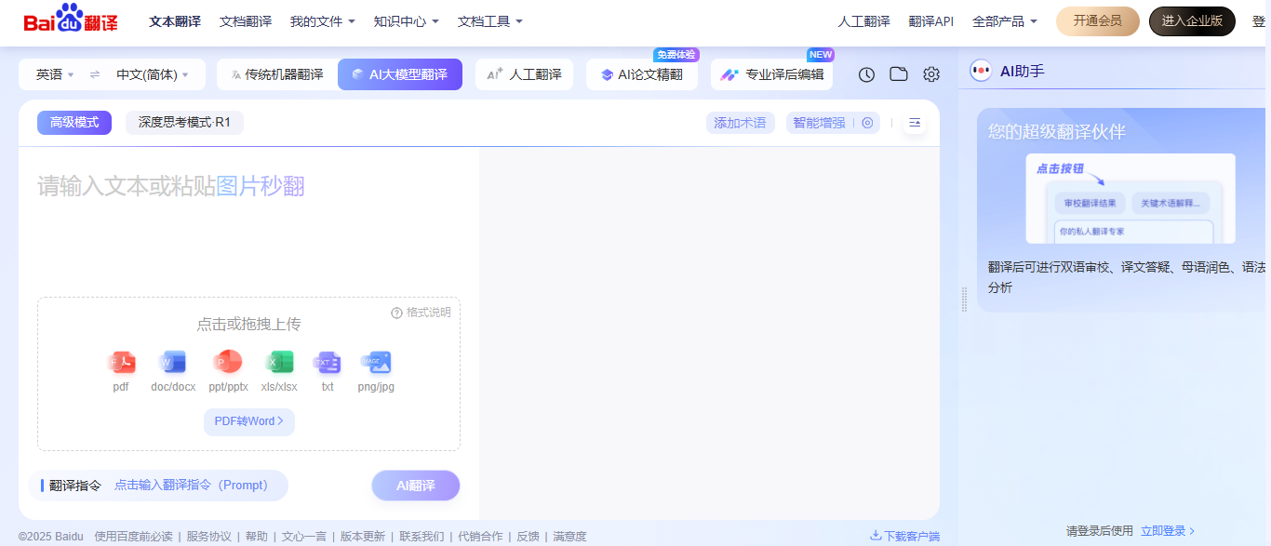
Task: Open the folder icon near settings
Action: pos(898,73)
